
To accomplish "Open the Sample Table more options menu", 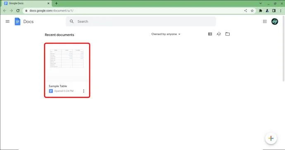I will 83,91.
